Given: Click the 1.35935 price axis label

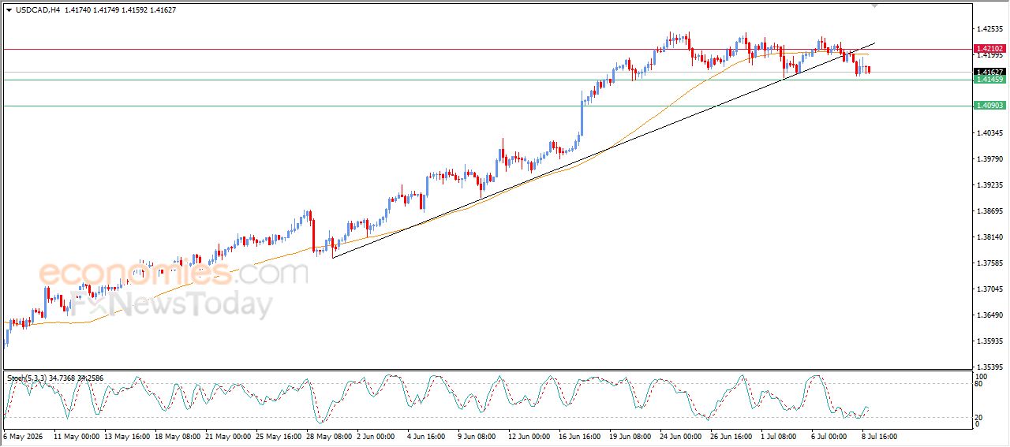Looking at the screenshot, I should 989,341.
